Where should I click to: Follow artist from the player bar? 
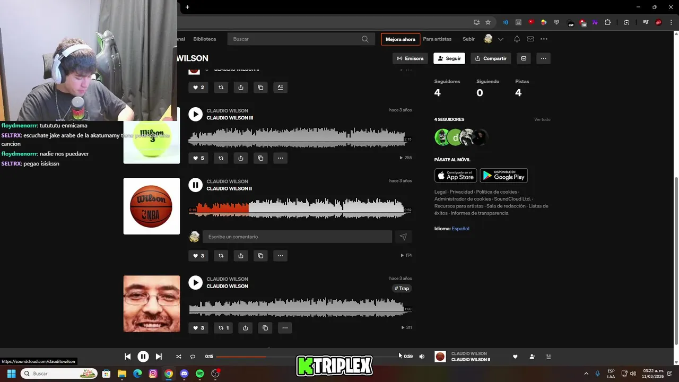click(532, 357)
